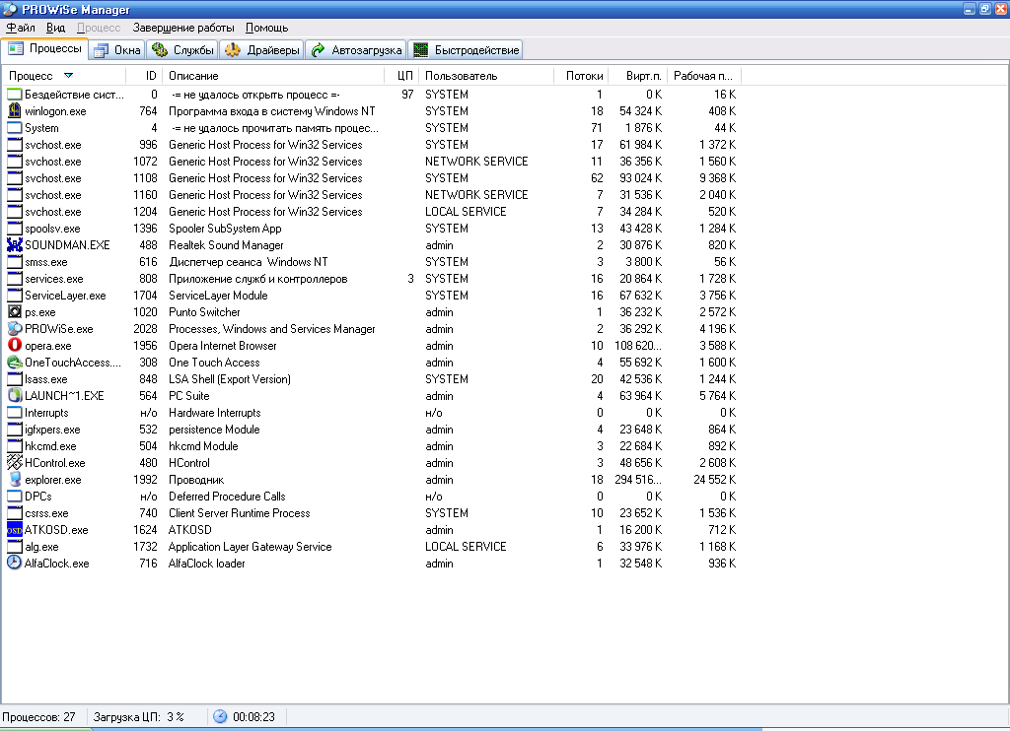The width and height of the screenshot is (1010, 731).
Task: Switch to the Окна tab
Action: (x=117, y=50)
